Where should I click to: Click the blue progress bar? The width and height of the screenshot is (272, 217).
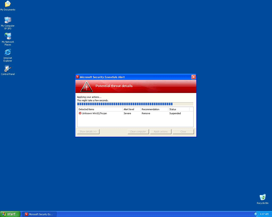click(x=125, y=104)
